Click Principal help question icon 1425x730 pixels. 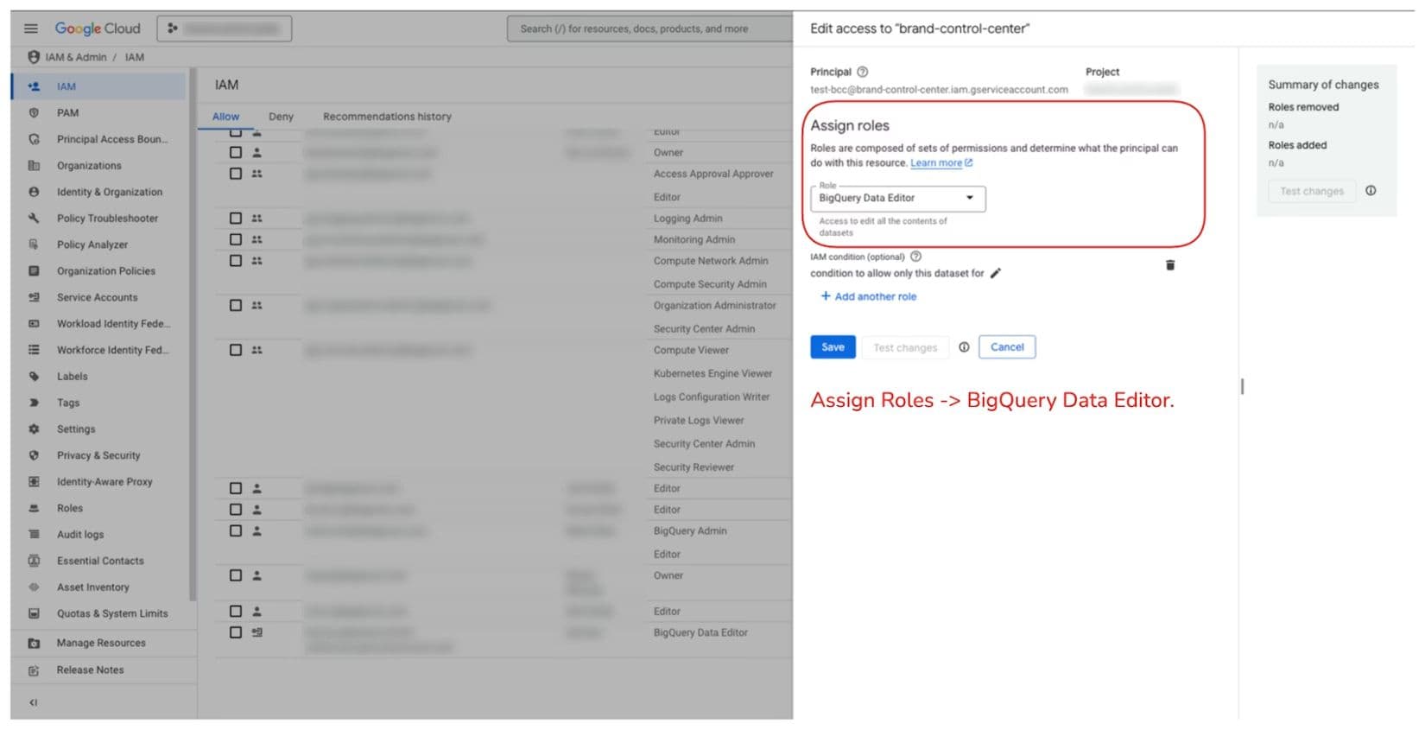(862, 72)
